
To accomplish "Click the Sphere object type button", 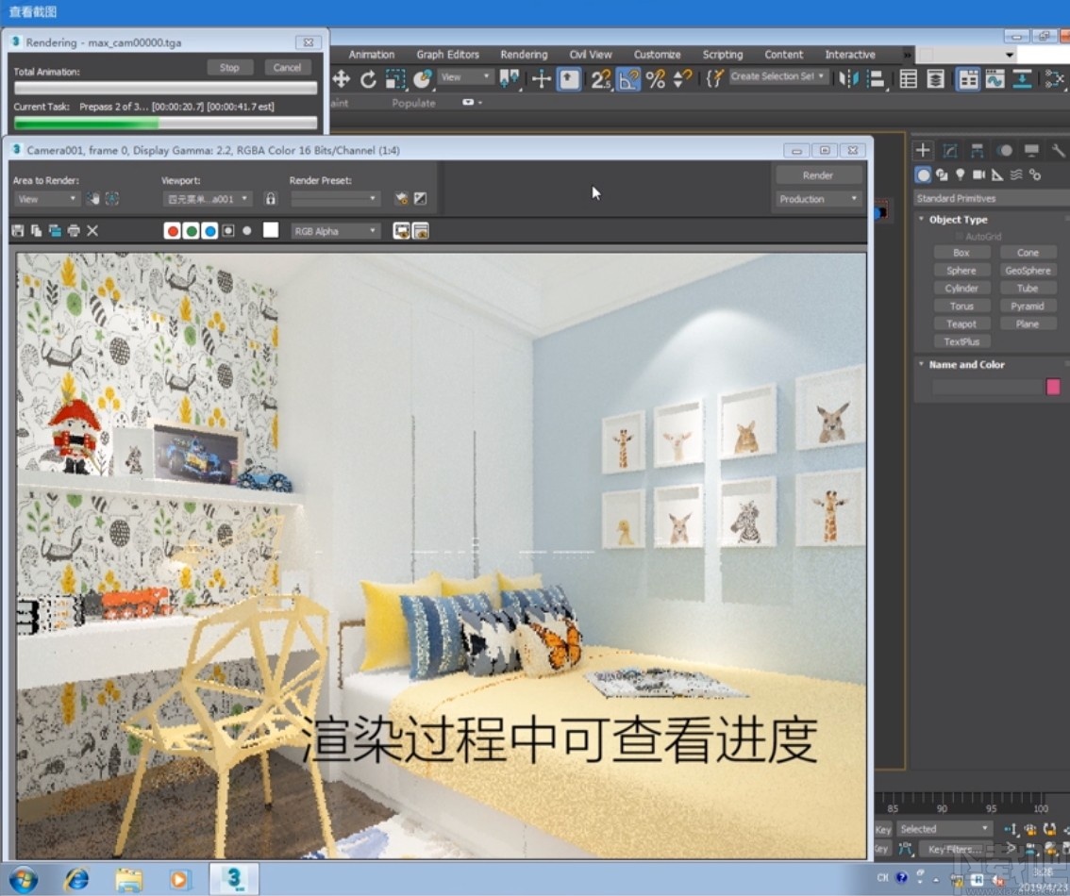I will point(961,271).
